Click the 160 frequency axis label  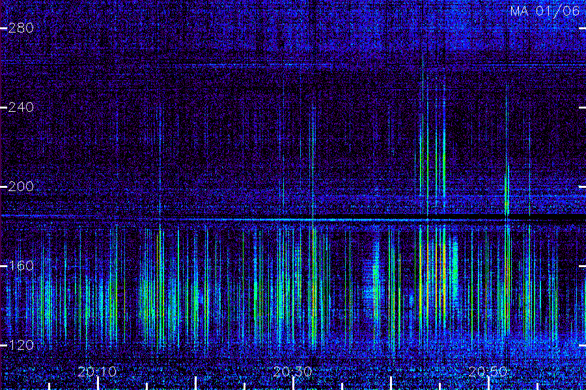21,266
